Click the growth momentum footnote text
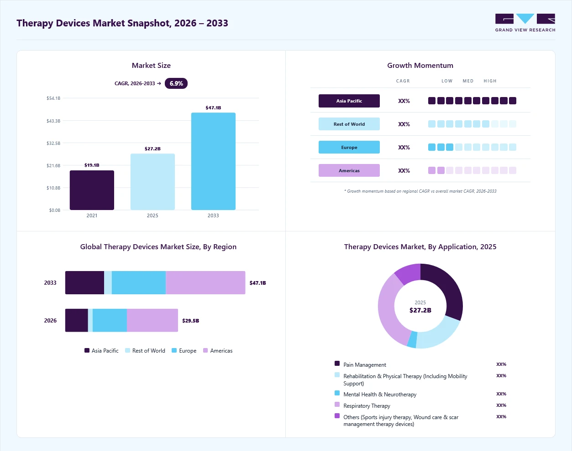572x451 pixels. point(420,191)
